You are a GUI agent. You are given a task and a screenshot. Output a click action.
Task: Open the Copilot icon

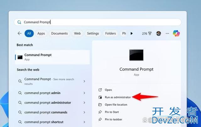click(176, 33)
